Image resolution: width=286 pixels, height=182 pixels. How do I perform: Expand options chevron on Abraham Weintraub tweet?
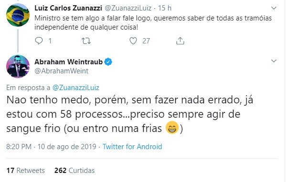tap(274, 61)
